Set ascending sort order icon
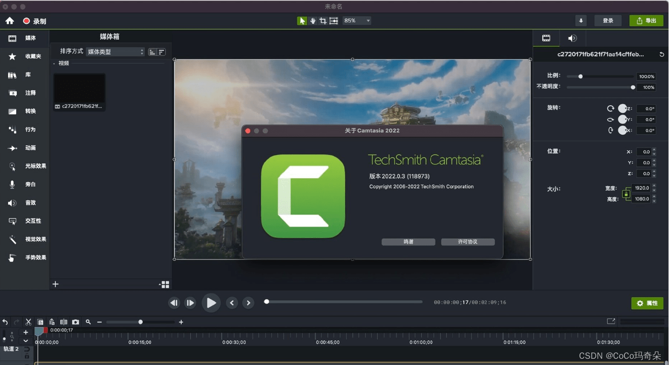 click(x=153, y=52)
